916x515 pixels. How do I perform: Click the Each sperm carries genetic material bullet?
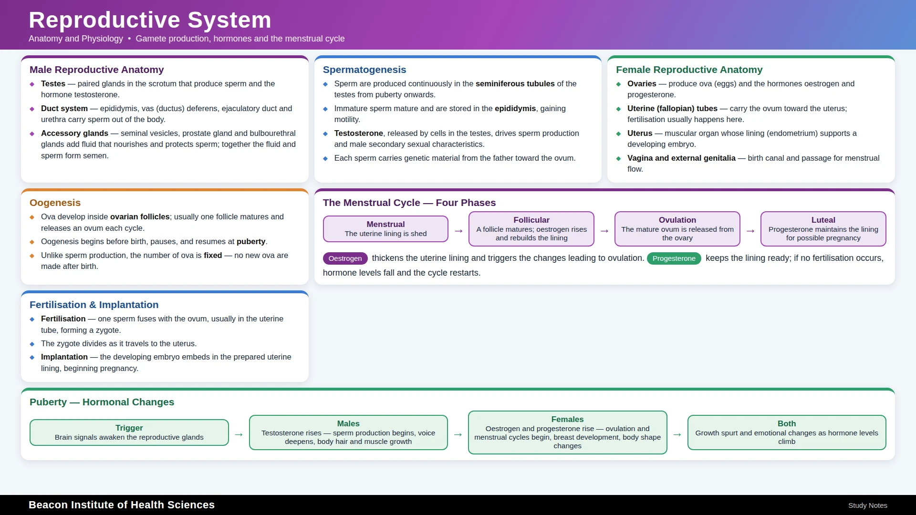(455, 158)
